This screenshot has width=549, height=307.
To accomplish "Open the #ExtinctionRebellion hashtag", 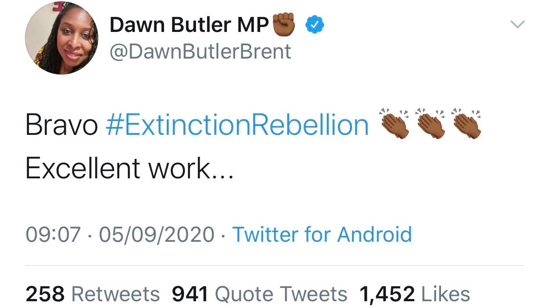I will tap(237, 126).
